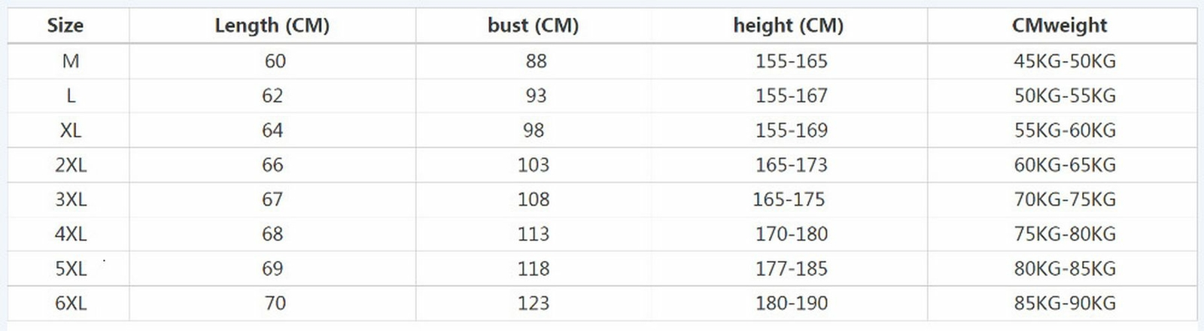Click the bust (CM) column header

(x=534, y=26)
